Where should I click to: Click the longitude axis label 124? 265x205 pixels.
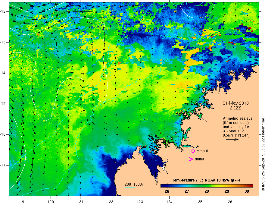(x=170, y=202)
